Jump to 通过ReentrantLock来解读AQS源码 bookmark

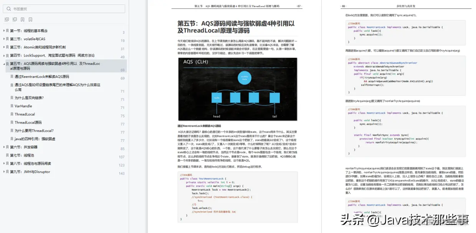[x=42, y=77]
